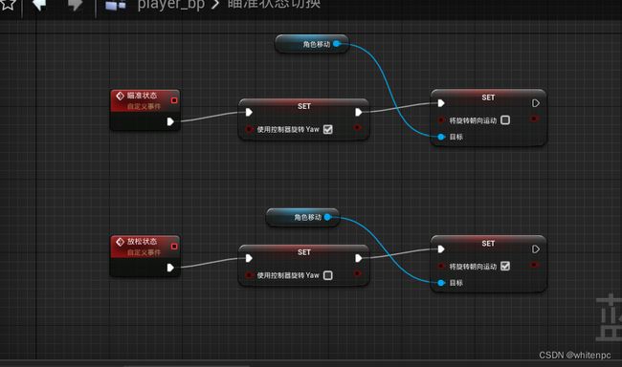Click red input pin beside 将旋转朝向运动 in 瞄准状态 chain
This screenshot has width=622, height=367.
point(441,120)
